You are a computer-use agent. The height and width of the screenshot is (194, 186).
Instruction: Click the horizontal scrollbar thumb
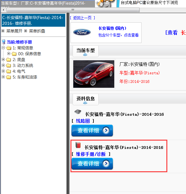point(73,10)
